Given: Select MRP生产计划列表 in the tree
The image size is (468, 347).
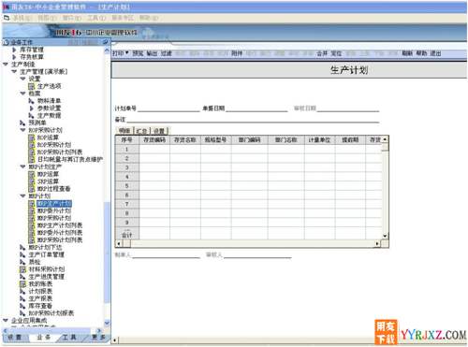Looking at the screenshot, I should pos(60,225).
